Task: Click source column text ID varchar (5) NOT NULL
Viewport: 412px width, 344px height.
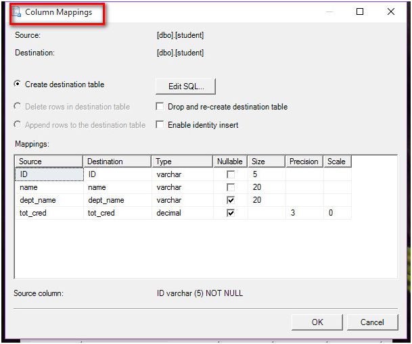Action: (200, 293)
